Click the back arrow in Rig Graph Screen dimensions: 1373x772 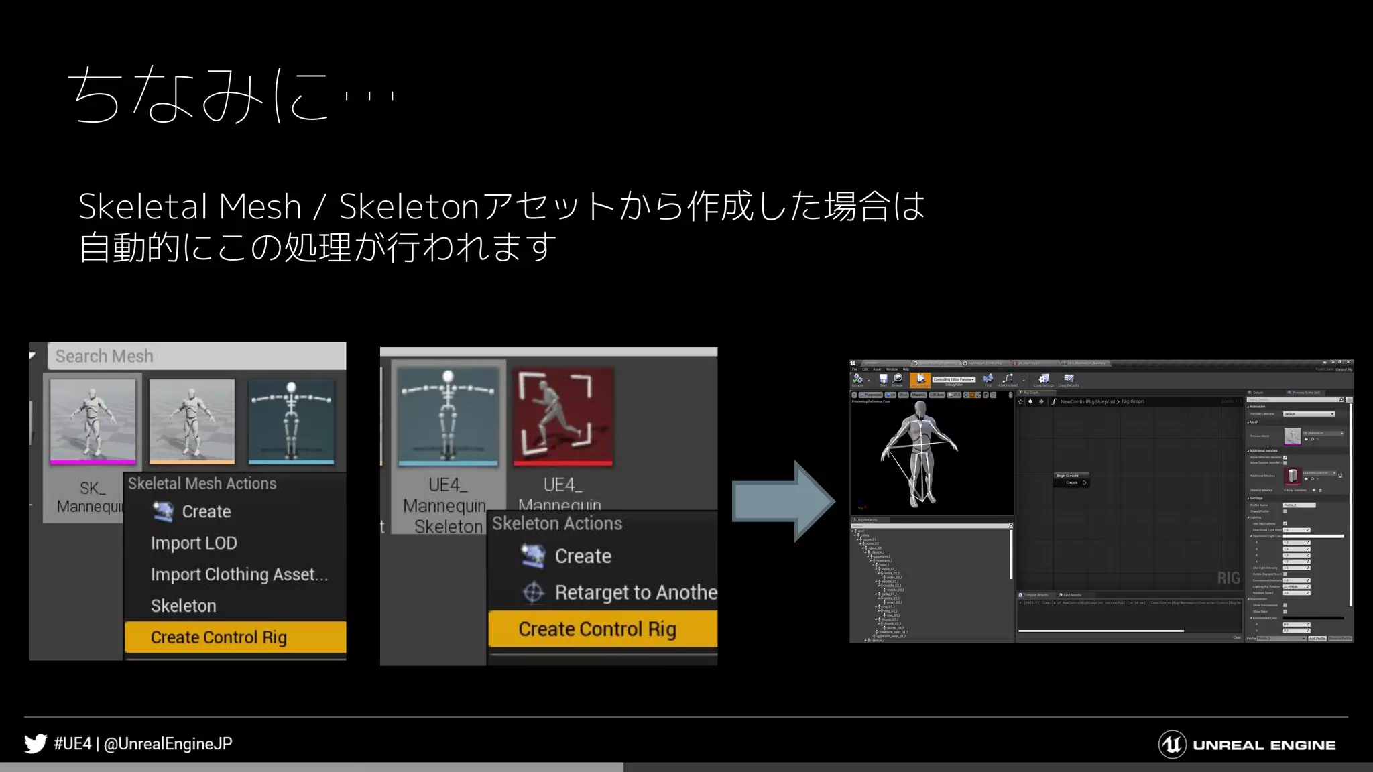tap(1030, 401)
